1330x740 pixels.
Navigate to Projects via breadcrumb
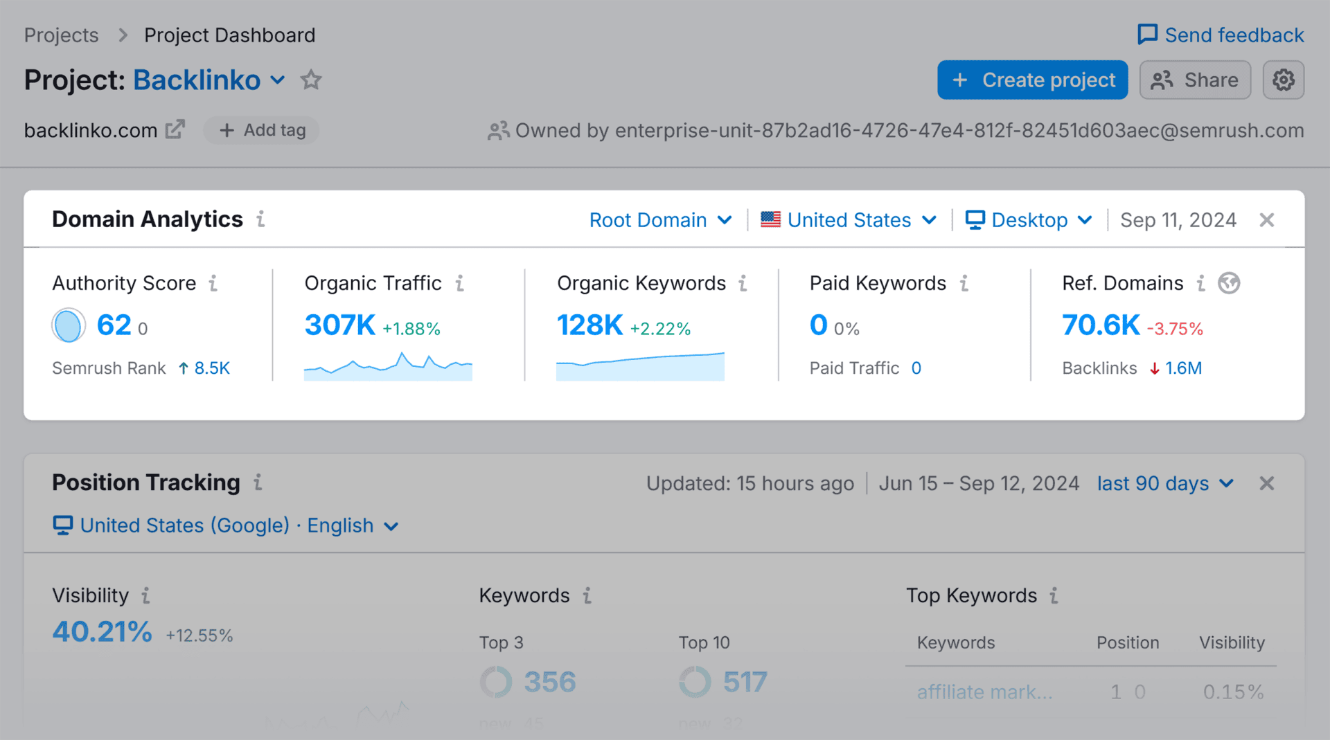click(61, 35)
